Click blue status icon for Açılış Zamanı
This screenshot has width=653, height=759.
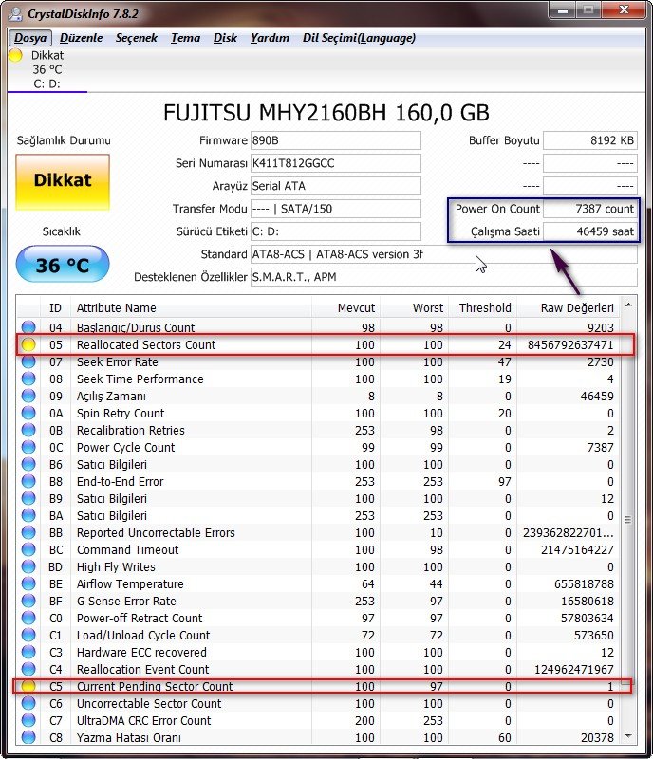tap(28, 396)
